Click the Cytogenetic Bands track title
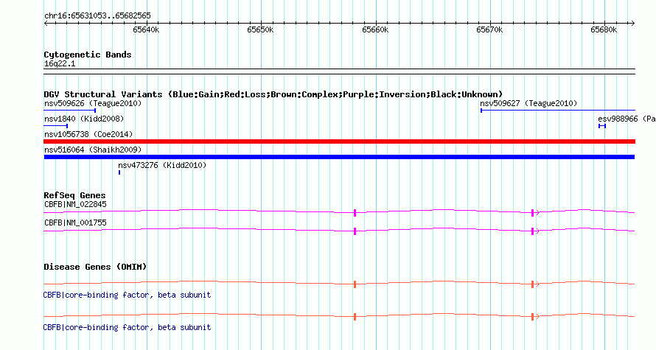 (x=88, y=55)
